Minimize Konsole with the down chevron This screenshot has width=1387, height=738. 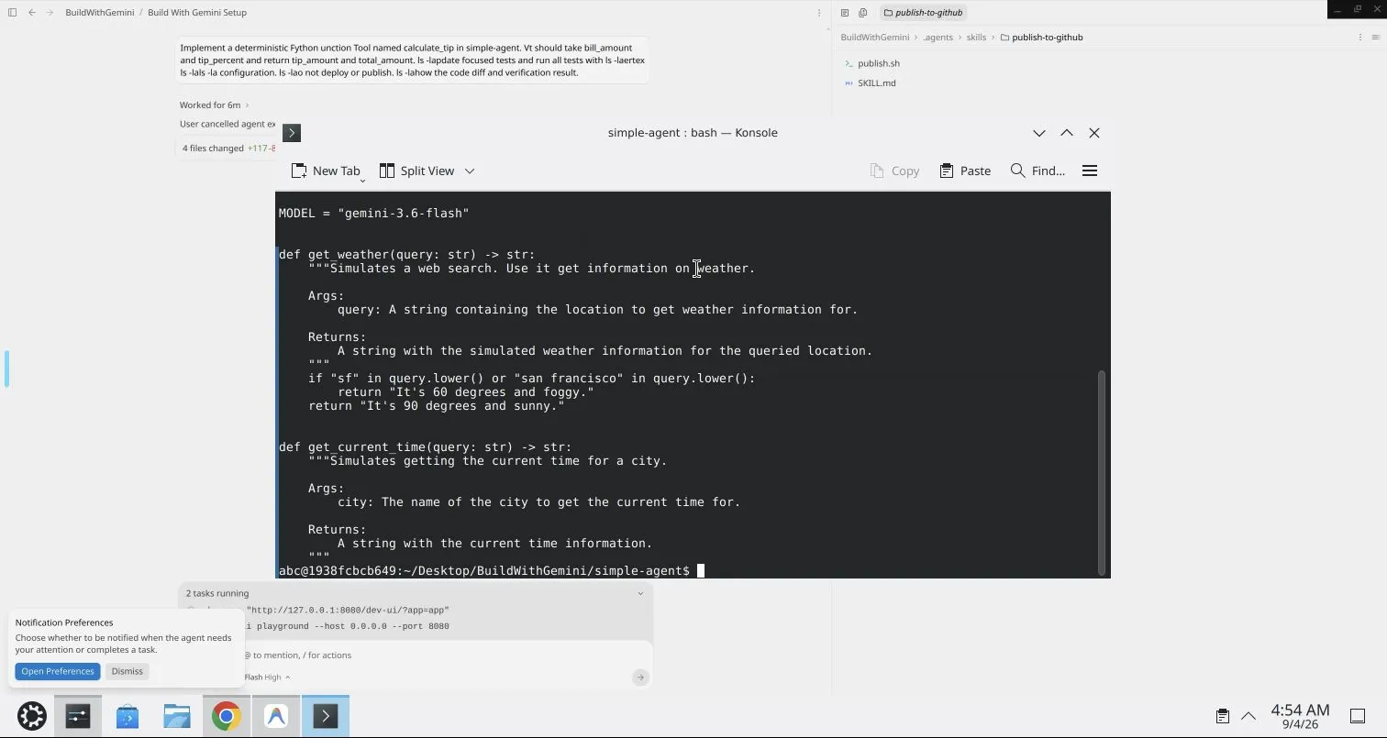[1039, 133]
